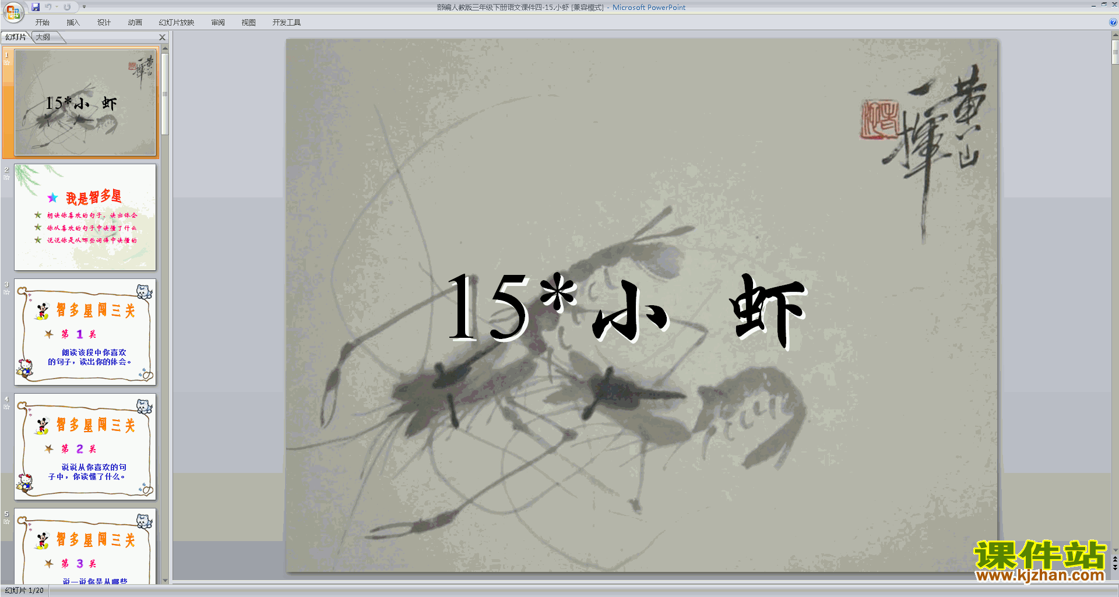The width and height of the screenshot is (1119, 597).
Task: Click the thumbnail pane scrollbar thumb
Action: pos(165,94)
